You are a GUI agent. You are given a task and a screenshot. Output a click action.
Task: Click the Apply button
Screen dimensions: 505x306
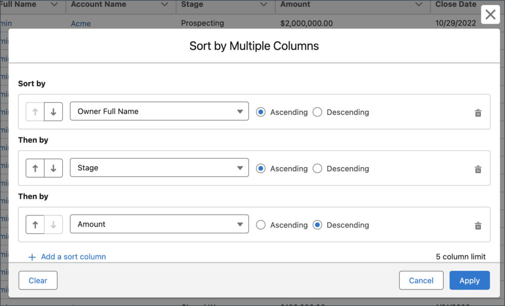tap(469, 280)
